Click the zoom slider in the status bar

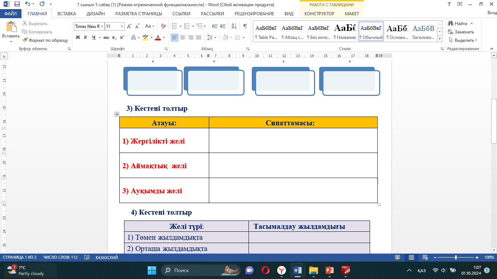(456, 257)
